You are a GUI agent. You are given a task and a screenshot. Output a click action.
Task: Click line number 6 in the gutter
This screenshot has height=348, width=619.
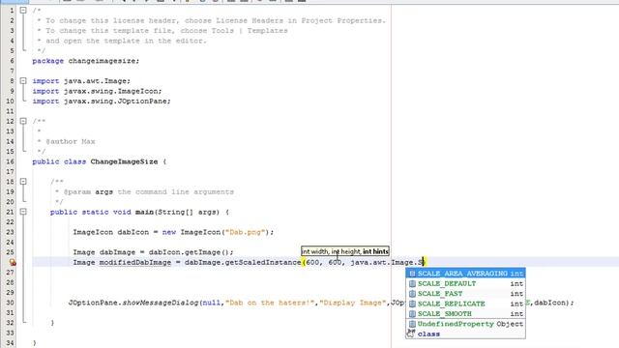(x=12, y=61)
